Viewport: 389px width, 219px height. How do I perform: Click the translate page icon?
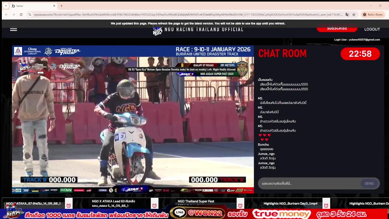click(x=347, y=15)
